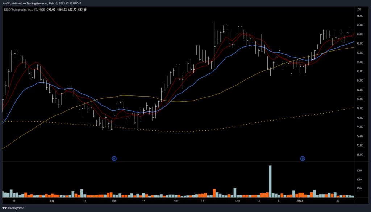Image resolution: width=371 pixels, height=212 pixels.
Task: Click the 200K volume axis label
Action: (x=360, y=189)
